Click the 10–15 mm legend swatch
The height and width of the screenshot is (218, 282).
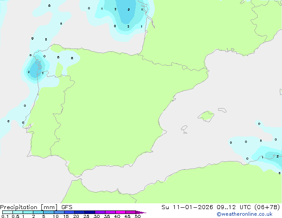tap(59, 212)
